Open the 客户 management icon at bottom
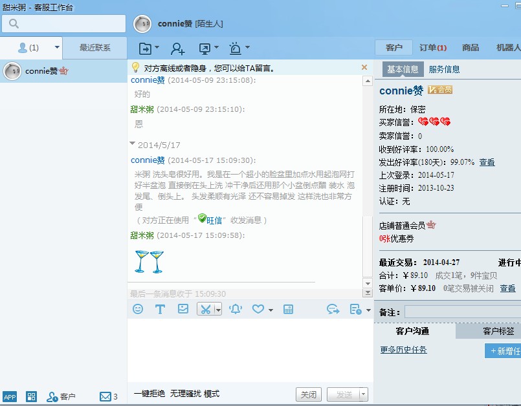The width and height of the screenshot is (521, 406). click(x=61, y=397)
